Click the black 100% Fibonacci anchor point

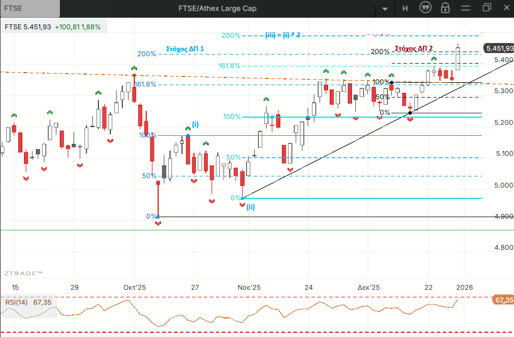pos(392,83)
